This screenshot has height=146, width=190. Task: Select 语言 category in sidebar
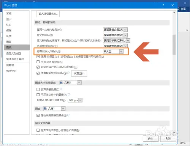(17, 42)
